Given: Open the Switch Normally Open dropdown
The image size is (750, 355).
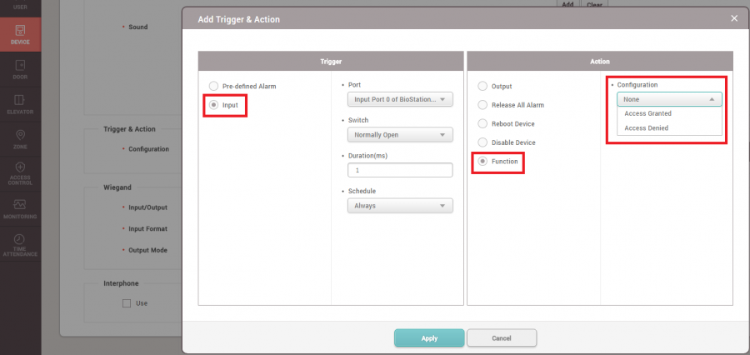Looking at the screenshot, I should click(399, 135).
